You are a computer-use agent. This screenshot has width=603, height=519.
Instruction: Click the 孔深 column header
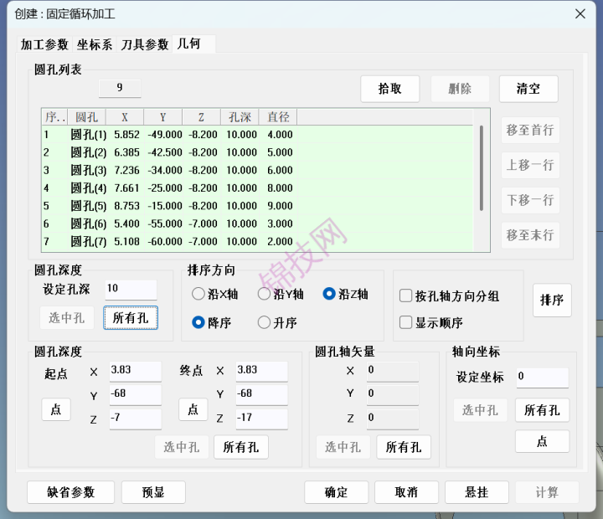240,117
